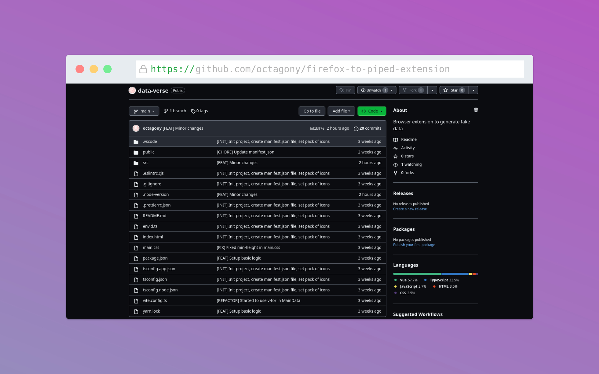This screenshot has width=599, height=374.
Task: Open the [CHORE] Update manifest.json commit message
Action: [x=246, y=152]
